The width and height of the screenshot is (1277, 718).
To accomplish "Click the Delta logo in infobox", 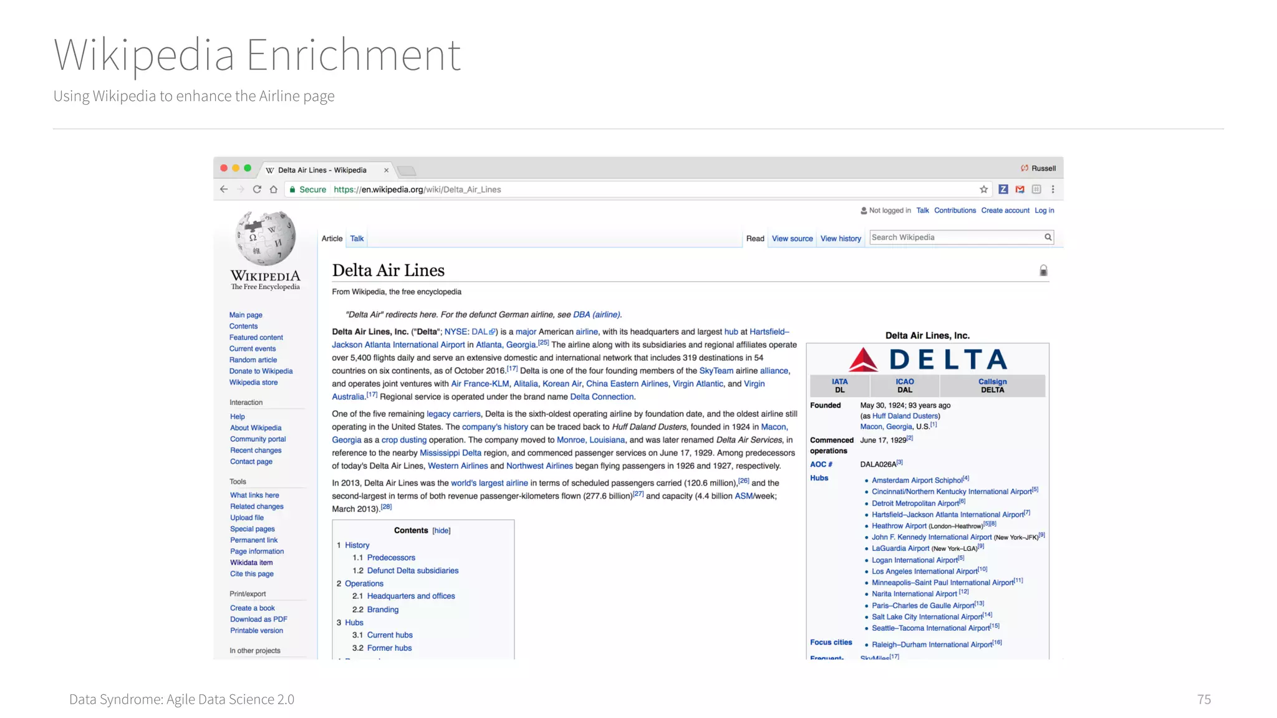I will pos(927,360).
